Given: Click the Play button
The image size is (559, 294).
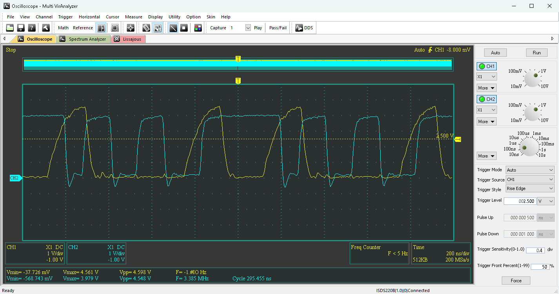Looking at the screenshot, I should (258, 28).
